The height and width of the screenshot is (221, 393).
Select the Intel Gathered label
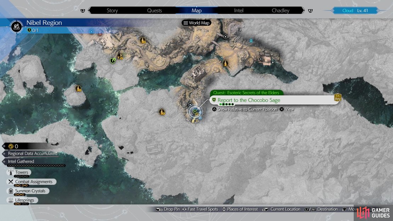point(21,161)
